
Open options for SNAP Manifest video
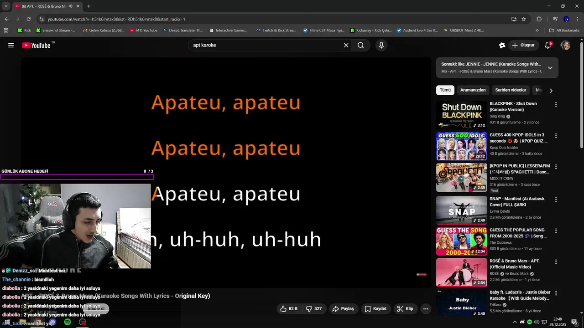tap(556, 200)
